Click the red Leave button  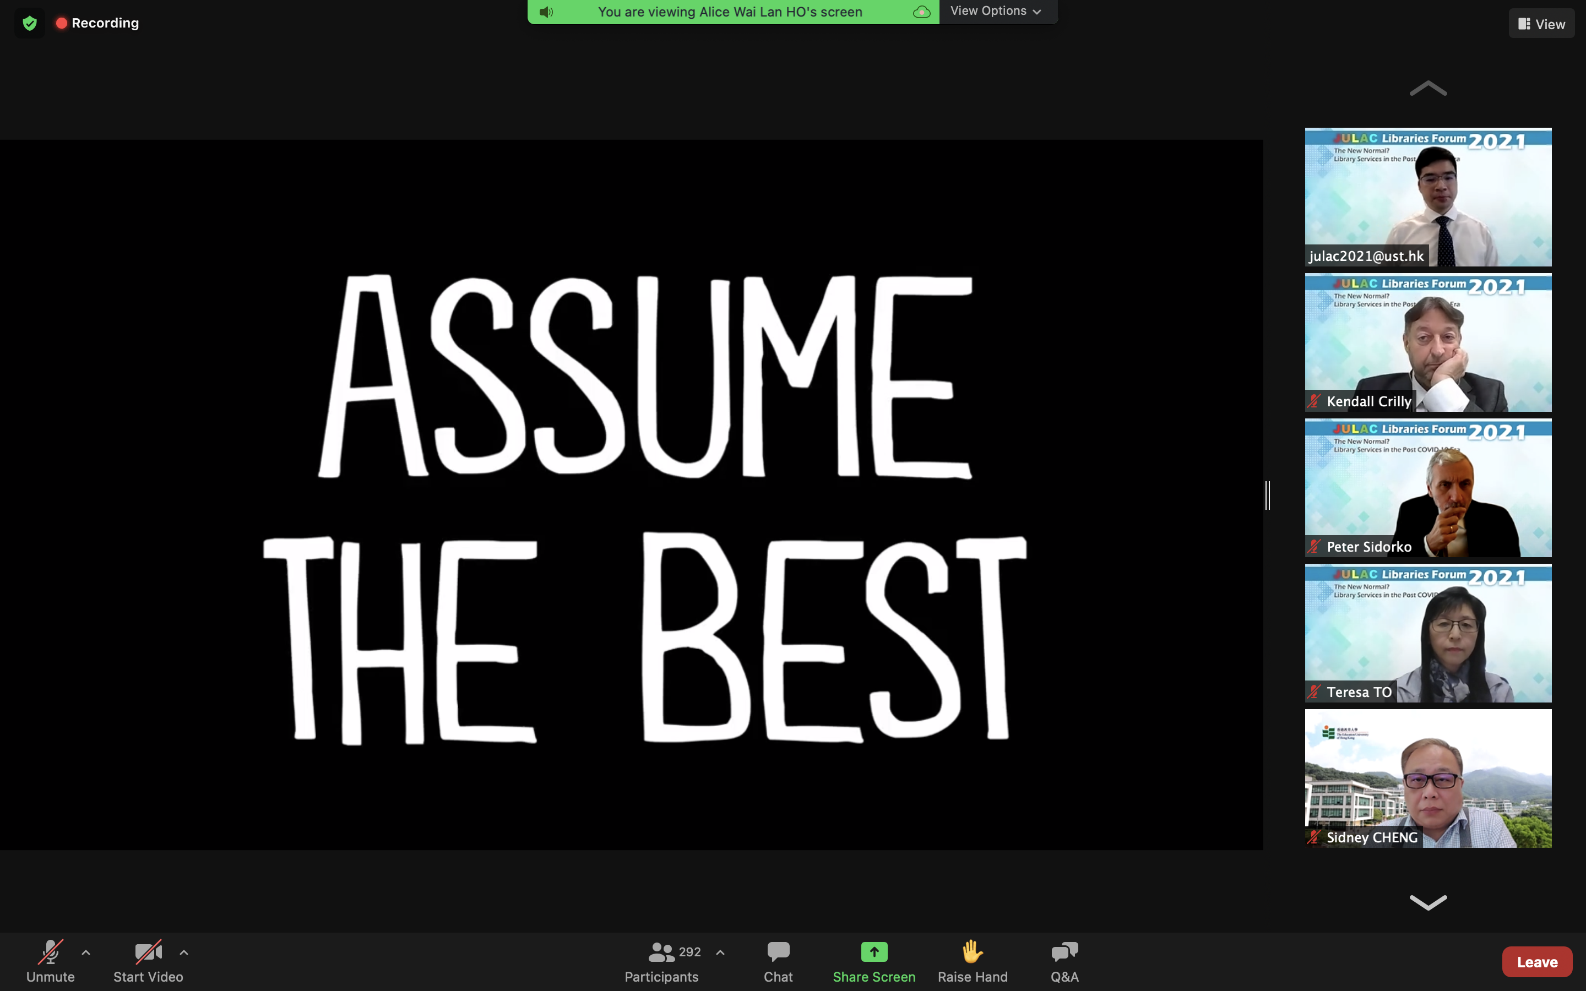coord(1536,961)
